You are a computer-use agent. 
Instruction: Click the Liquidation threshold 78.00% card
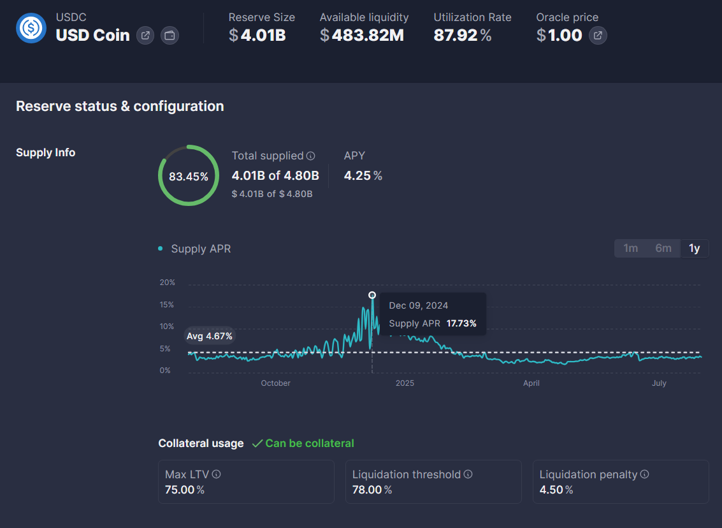pos(433,481)
